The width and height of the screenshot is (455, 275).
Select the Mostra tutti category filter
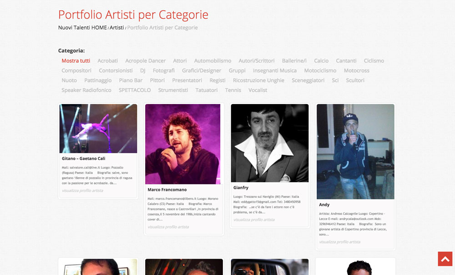pyautogui.click(x=76, y=61)
